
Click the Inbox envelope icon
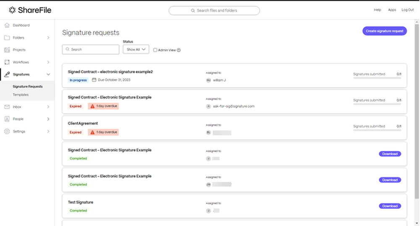[7, 107]
